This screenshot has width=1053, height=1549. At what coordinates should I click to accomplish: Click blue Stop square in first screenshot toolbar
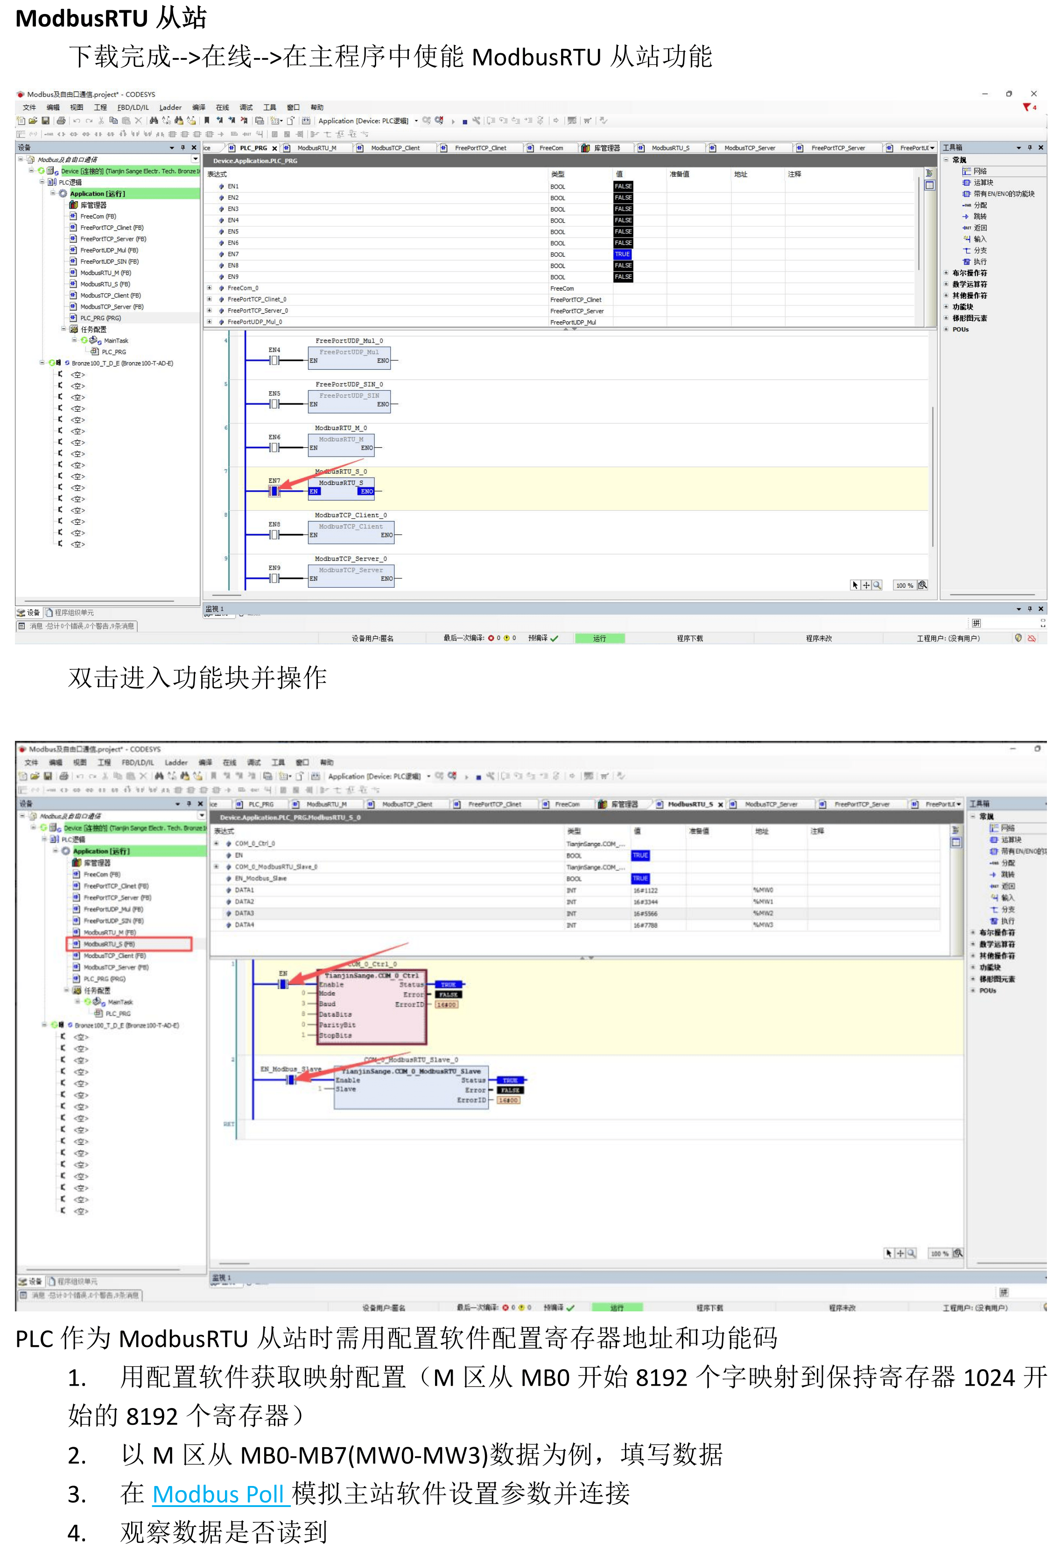pos(464,122)
